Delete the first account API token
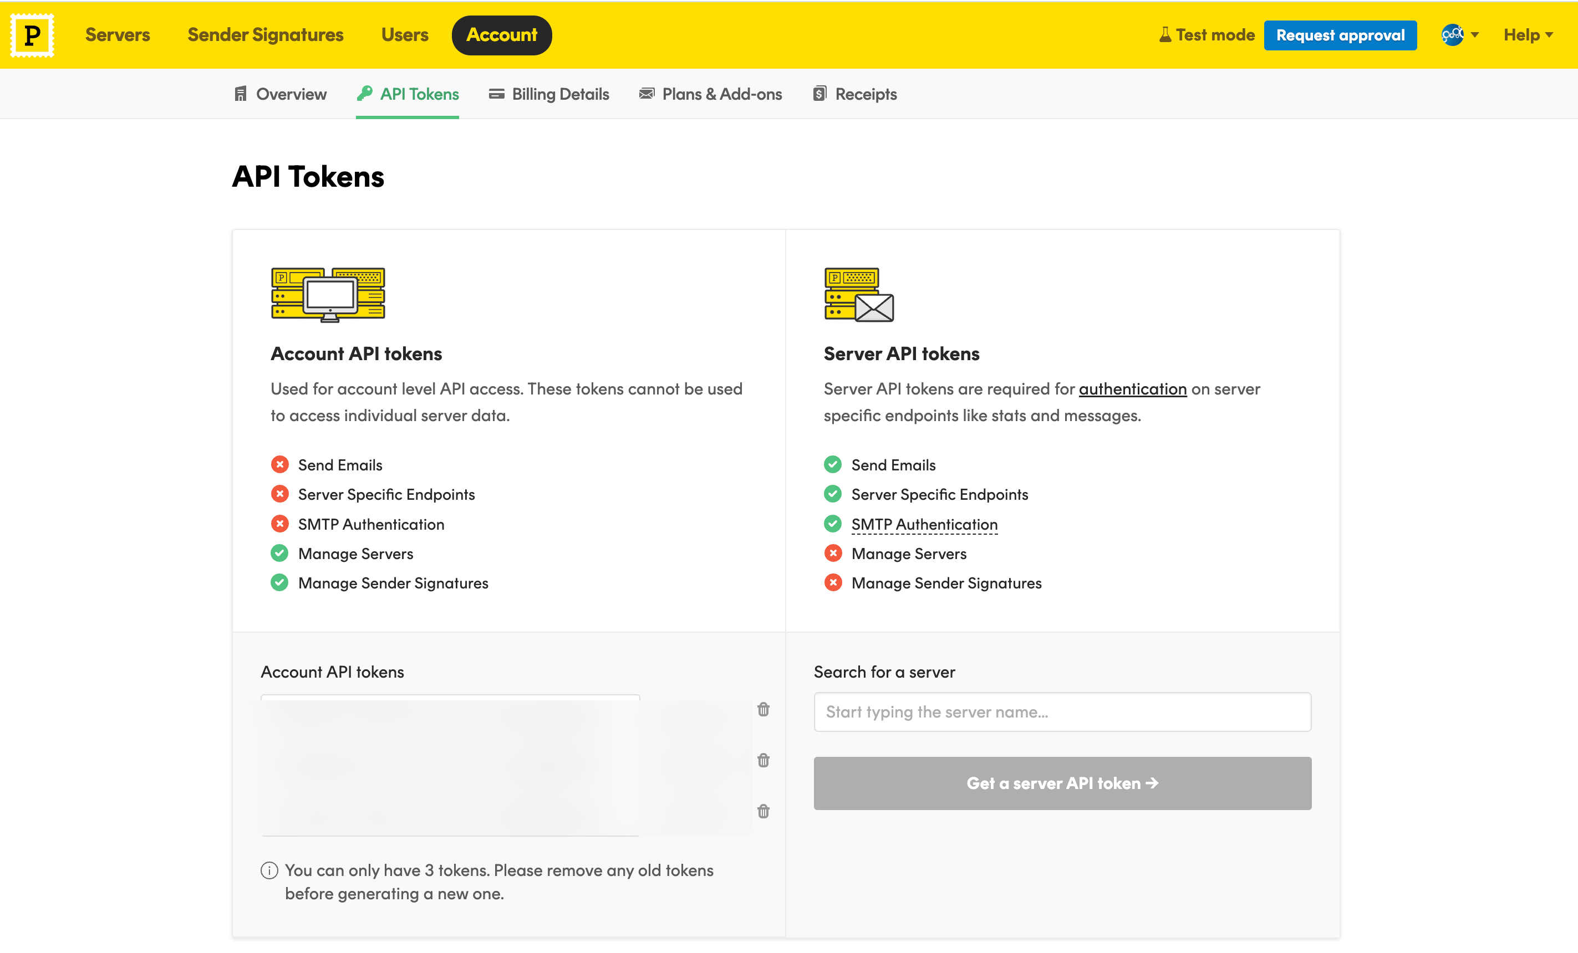 tap(763, 709)
